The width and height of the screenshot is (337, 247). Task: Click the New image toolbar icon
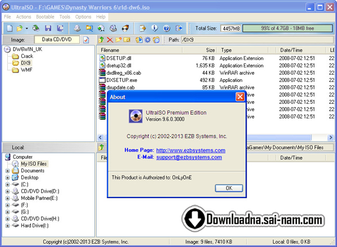(10, 28)
